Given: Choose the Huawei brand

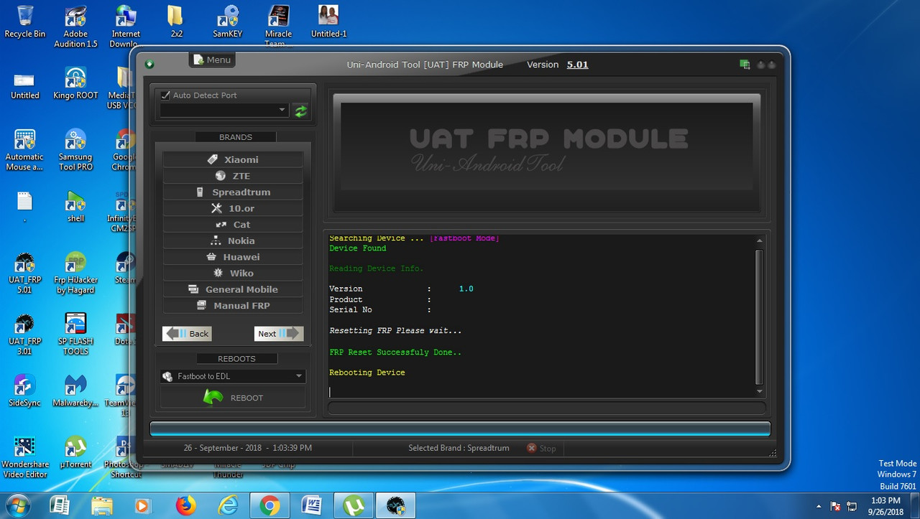Looking at the screenshot, I should pyautogui.click(x=233, y=257).
